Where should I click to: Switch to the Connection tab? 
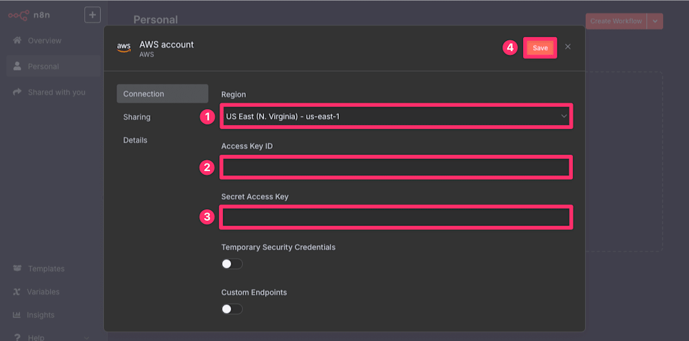(162, 94)
